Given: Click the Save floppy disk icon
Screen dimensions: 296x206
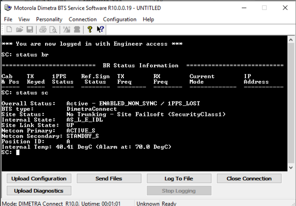Looking at the screenshot, I should (x=30, y=30).
